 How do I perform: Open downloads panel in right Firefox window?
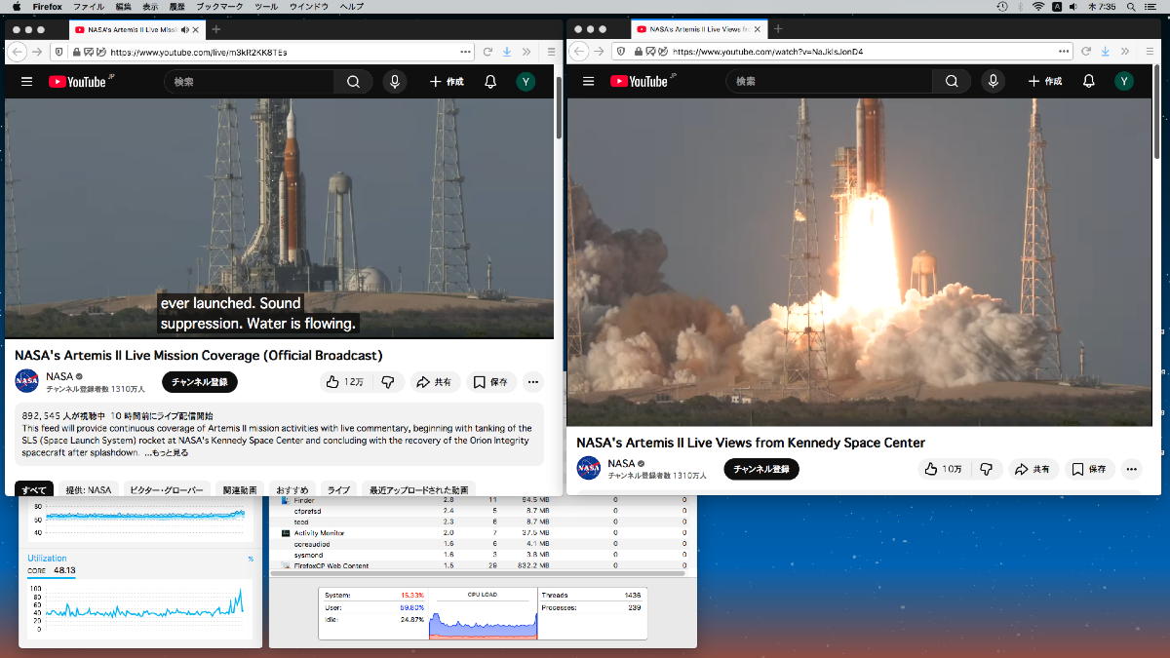1106,51
